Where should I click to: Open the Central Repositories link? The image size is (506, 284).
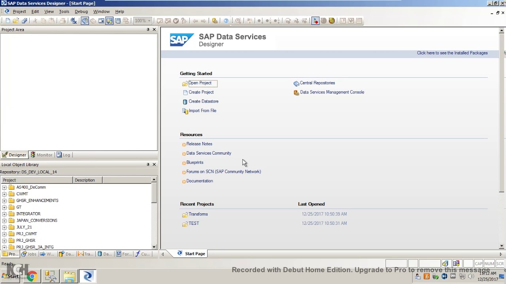(x=317, y=83)
